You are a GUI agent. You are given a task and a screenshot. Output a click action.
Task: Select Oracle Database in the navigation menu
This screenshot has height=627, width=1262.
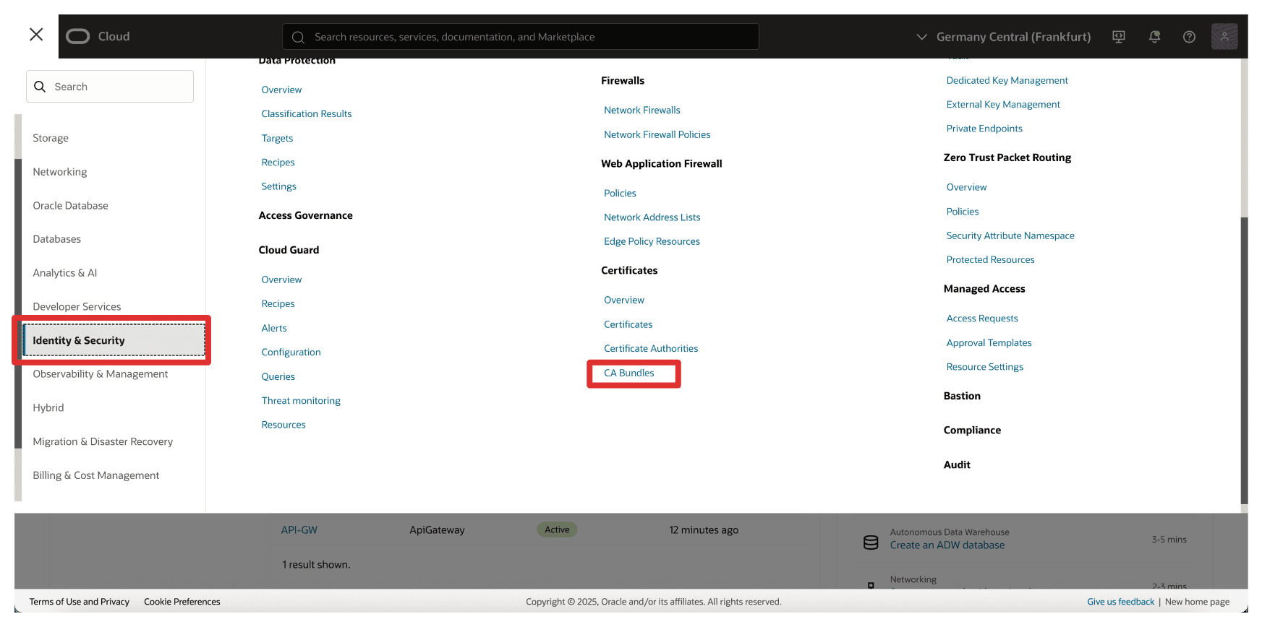[x=70, y=206]
